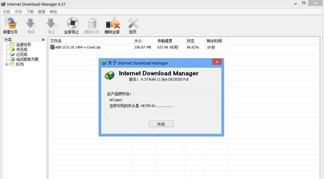This screenshot has height=179, width=324.
Task: Click the About dialog title bar icon
Action: 104,63
